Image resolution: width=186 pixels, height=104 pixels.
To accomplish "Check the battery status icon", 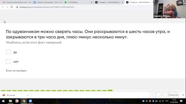I will [x=156, y=101].
